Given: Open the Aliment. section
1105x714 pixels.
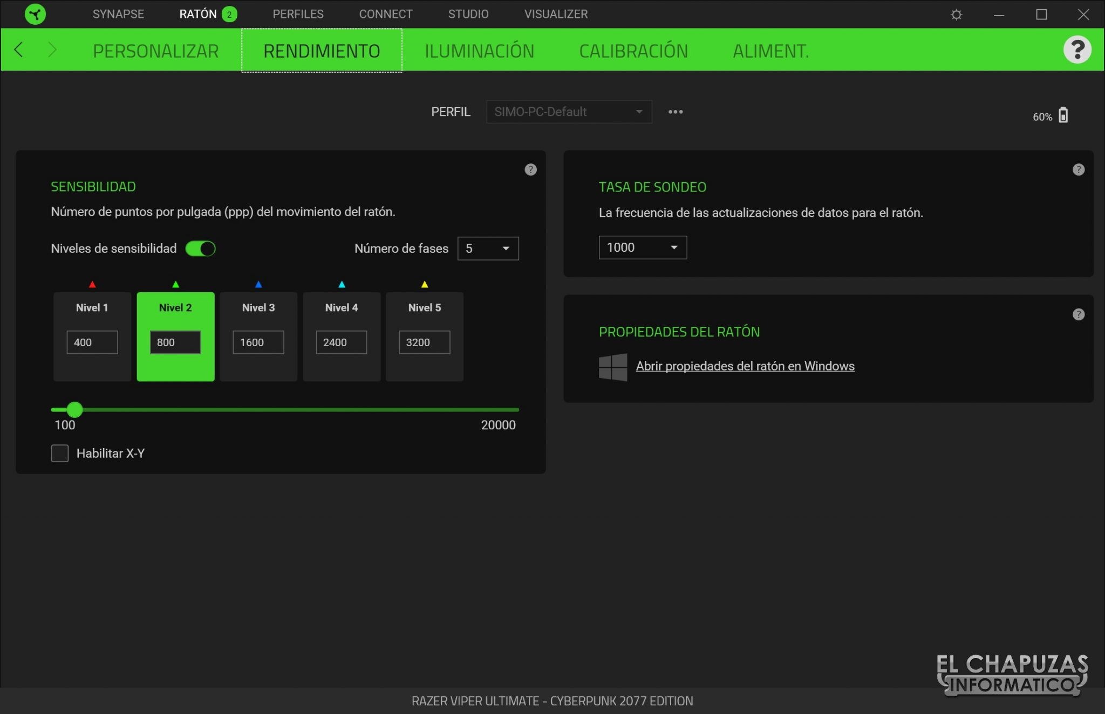Looking at the screenshot, I should (770, 51).
